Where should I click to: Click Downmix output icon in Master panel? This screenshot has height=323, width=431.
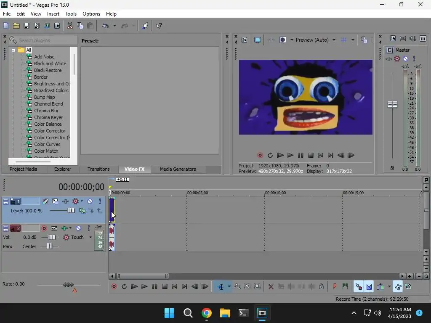403,38
